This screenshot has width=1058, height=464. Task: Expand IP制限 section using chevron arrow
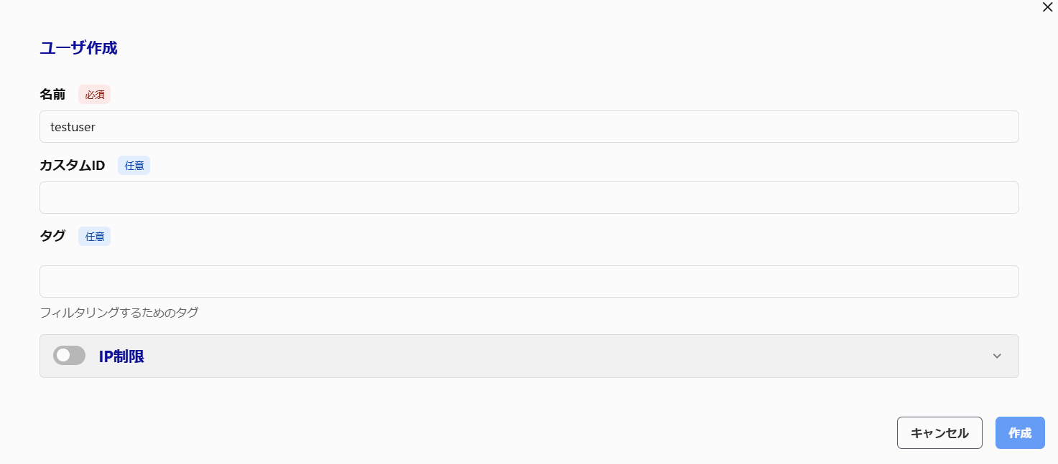point(997,356)
